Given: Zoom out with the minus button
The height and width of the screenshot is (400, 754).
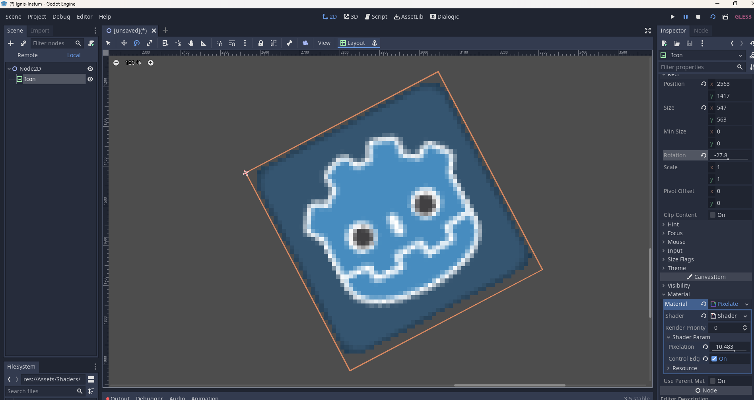Looking at the screenshot, I should tap(116, 63).
